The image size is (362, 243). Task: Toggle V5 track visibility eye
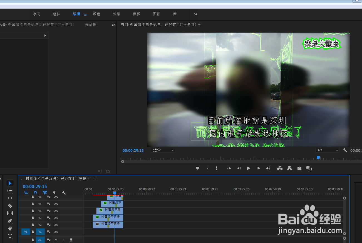[x=56, y=204]
